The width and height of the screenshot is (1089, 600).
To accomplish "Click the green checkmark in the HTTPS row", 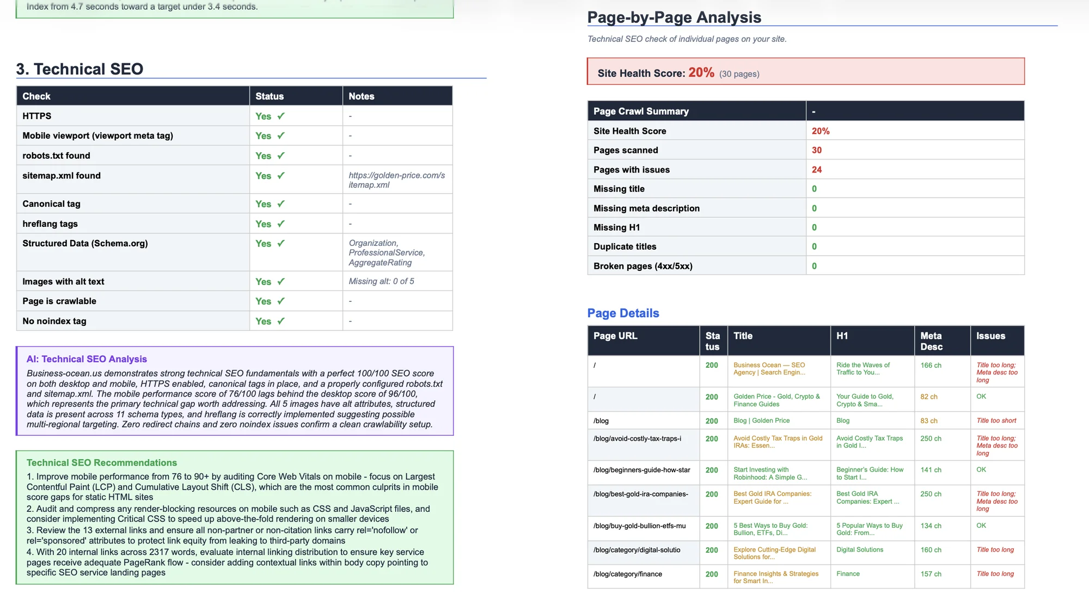I will click(x=281, y=116).
